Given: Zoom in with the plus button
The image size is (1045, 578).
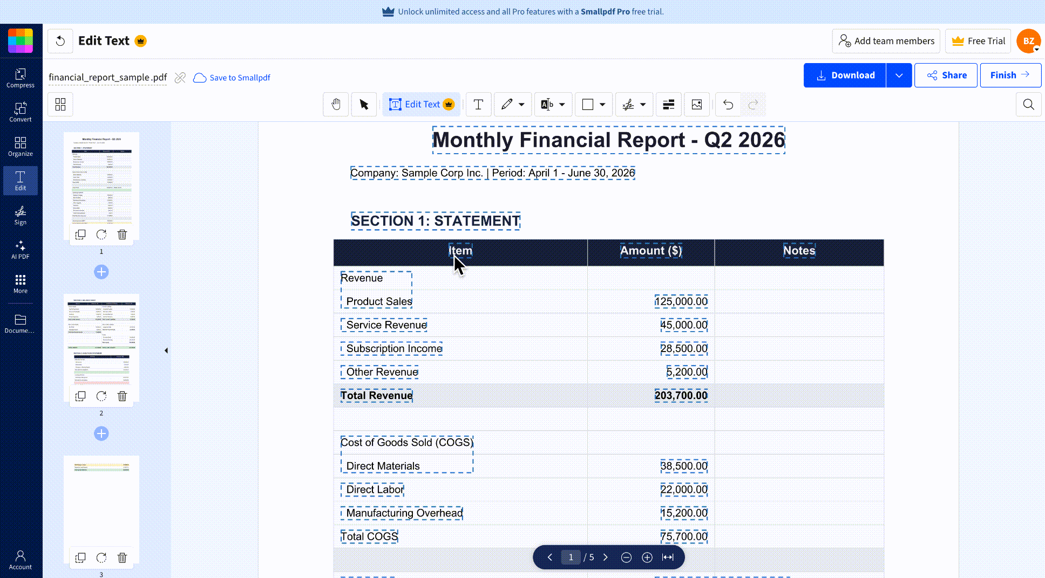Looking at the screenshot, I should tap(647, 558).
